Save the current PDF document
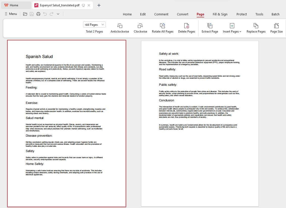 click(x=32, y=14)
